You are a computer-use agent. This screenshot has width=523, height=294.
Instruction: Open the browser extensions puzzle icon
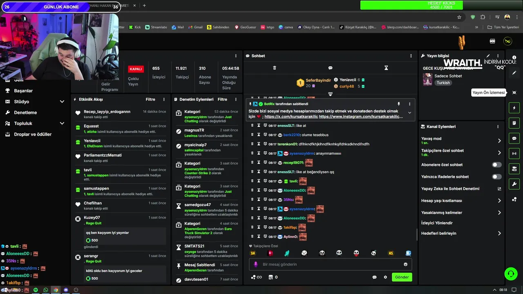click(483, 17)
